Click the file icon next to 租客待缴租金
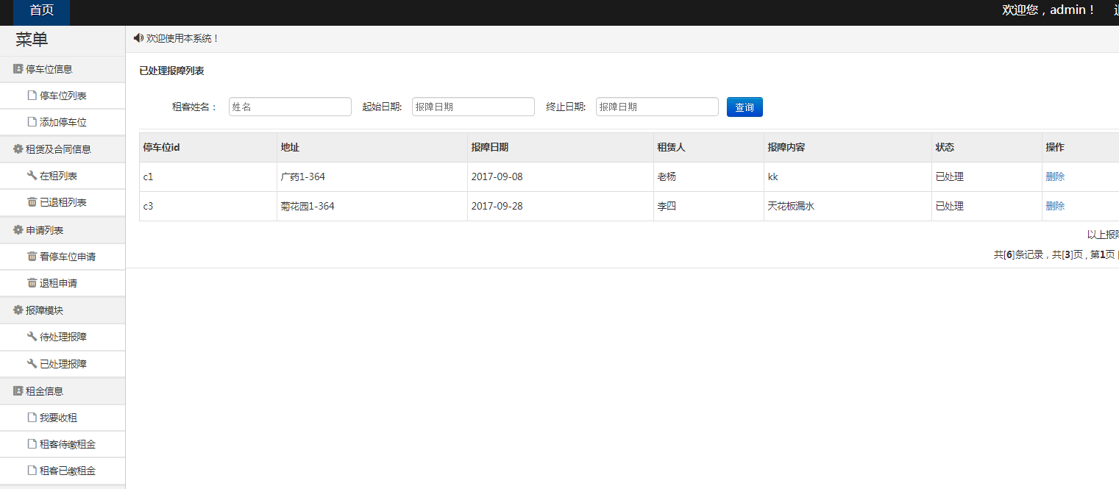The height and width of the screenshot is (489, 1119). (x=32, y=444)
